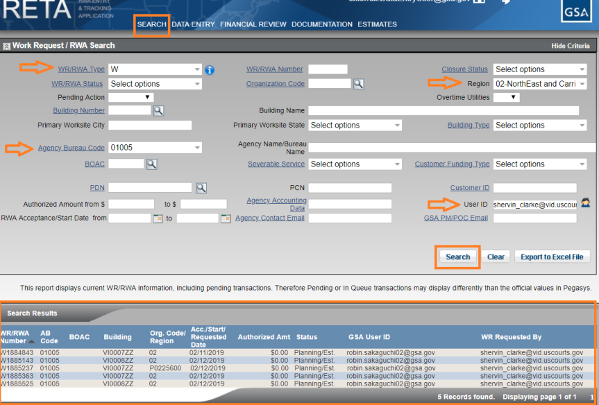Open the WR/RWA Type info tooltip icon
Viewport: 599px width, 405px height.
(210, 69)
